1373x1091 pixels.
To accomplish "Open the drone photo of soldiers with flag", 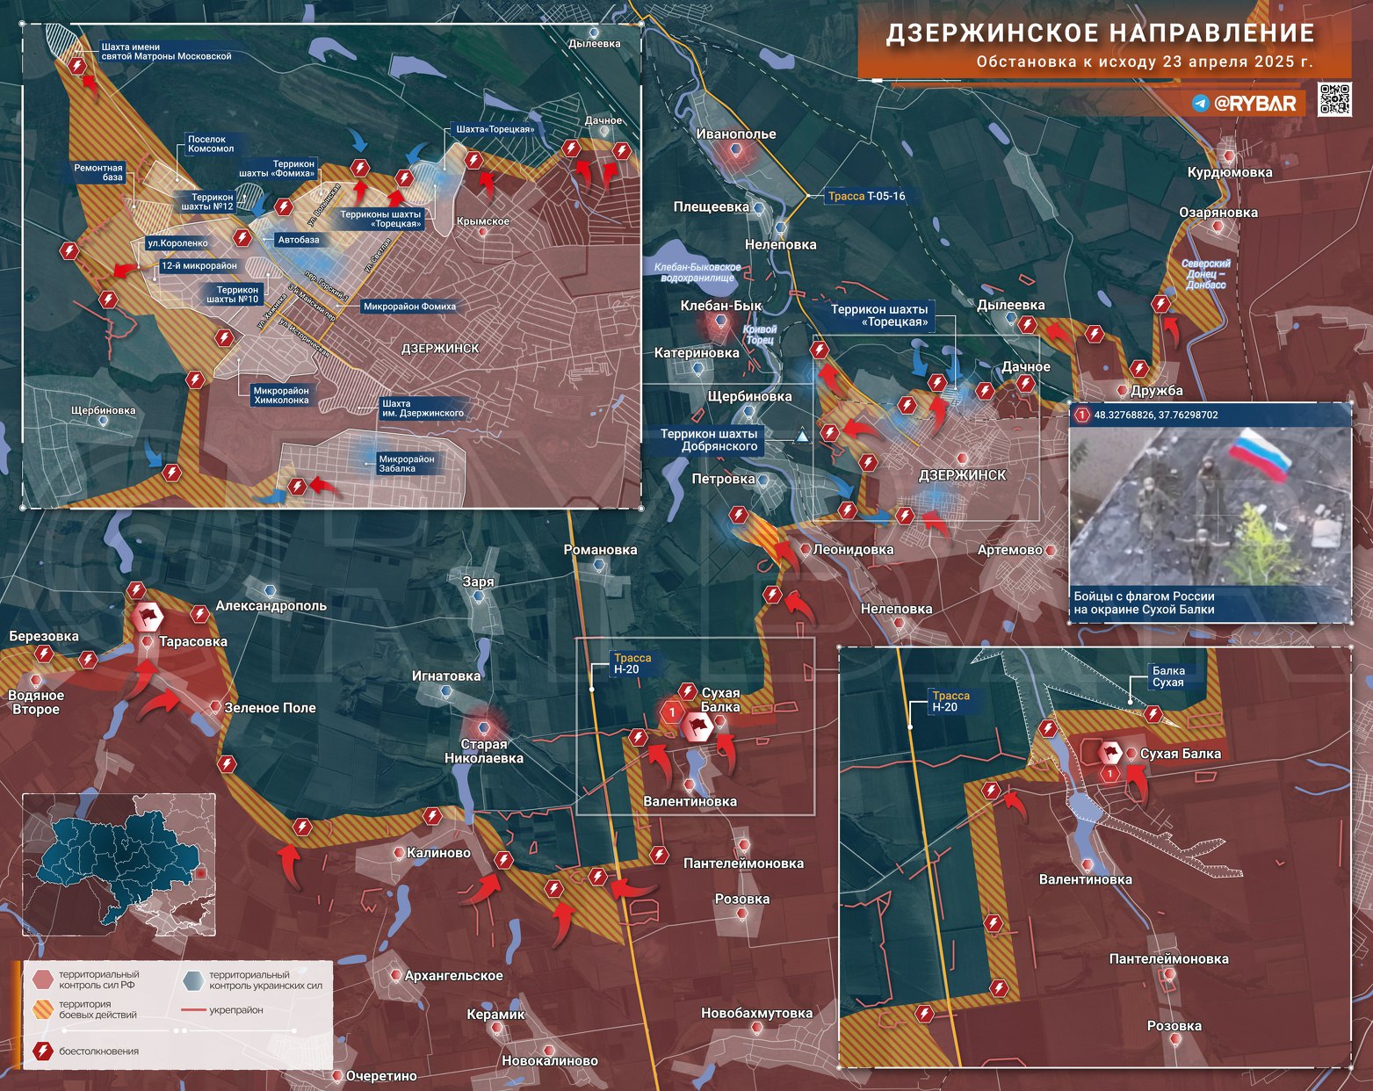I will click(1210, 507).
